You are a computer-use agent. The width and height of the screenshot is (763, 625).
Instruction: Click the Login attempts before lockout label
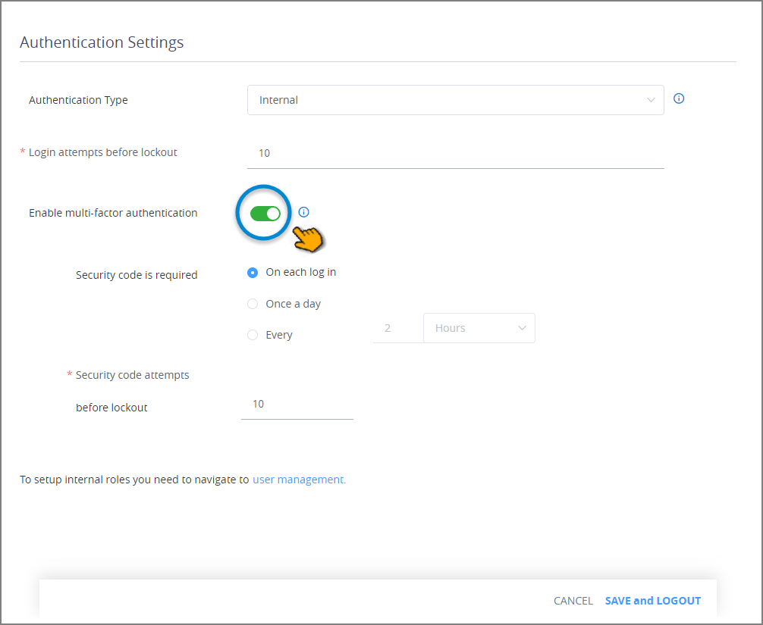[102, 152]
